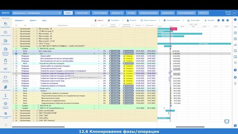
Task: Click the user avatar circle at top right
Action: [x=235, y=13]
